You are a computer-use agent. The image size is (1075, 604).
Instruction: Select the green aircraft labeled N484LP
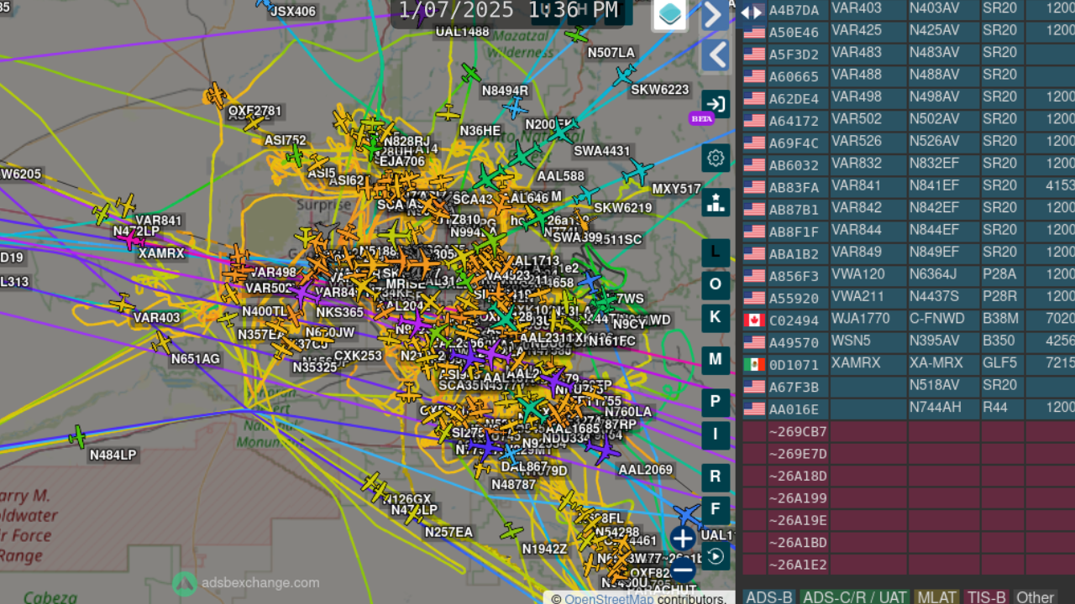tap(77, 436)
